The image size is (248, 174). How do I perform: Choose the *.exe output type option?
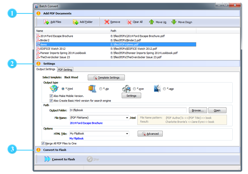(x=134, y=89)
